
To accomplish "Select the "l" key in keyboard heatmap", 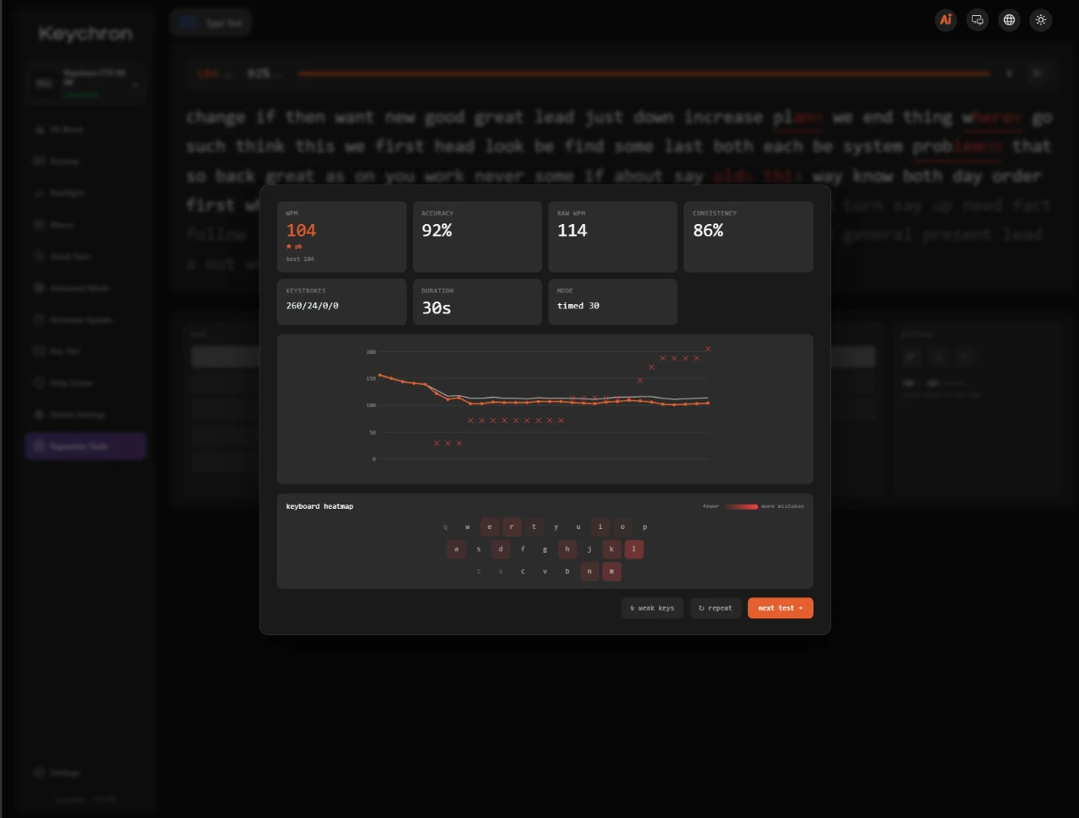I will [x=634, y=549].
